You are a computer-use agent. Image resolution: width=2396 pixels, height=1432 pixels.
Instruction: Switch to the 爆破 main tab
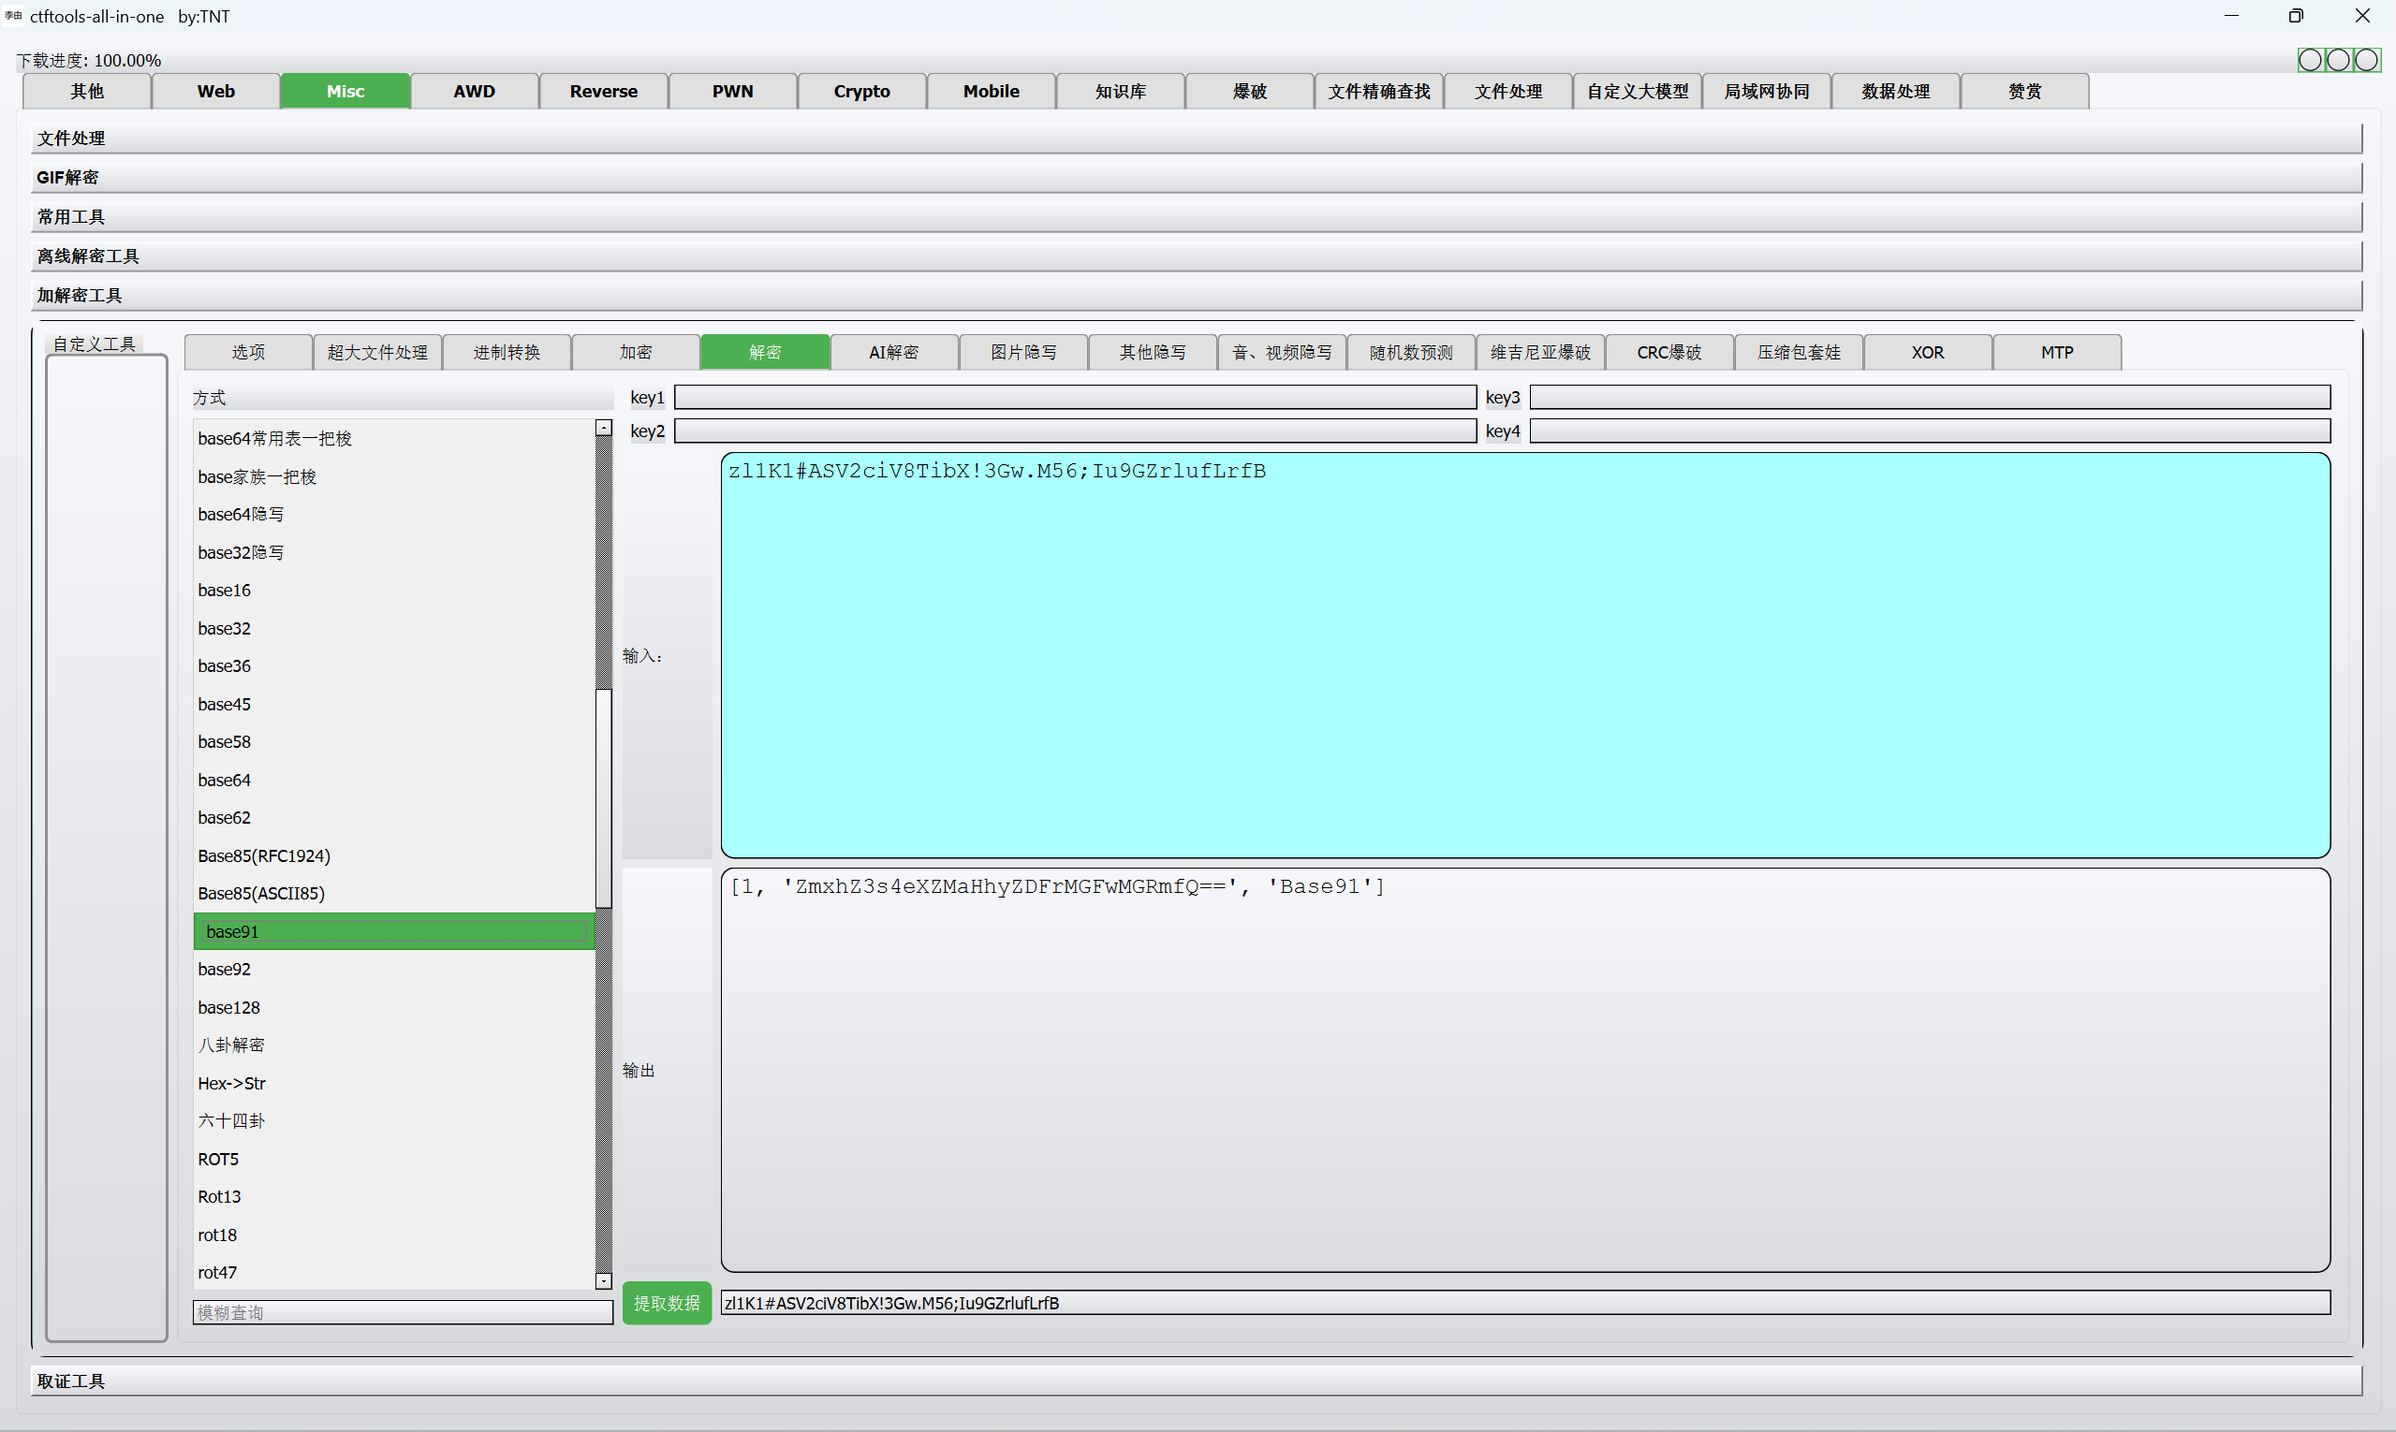point(1250,91)
